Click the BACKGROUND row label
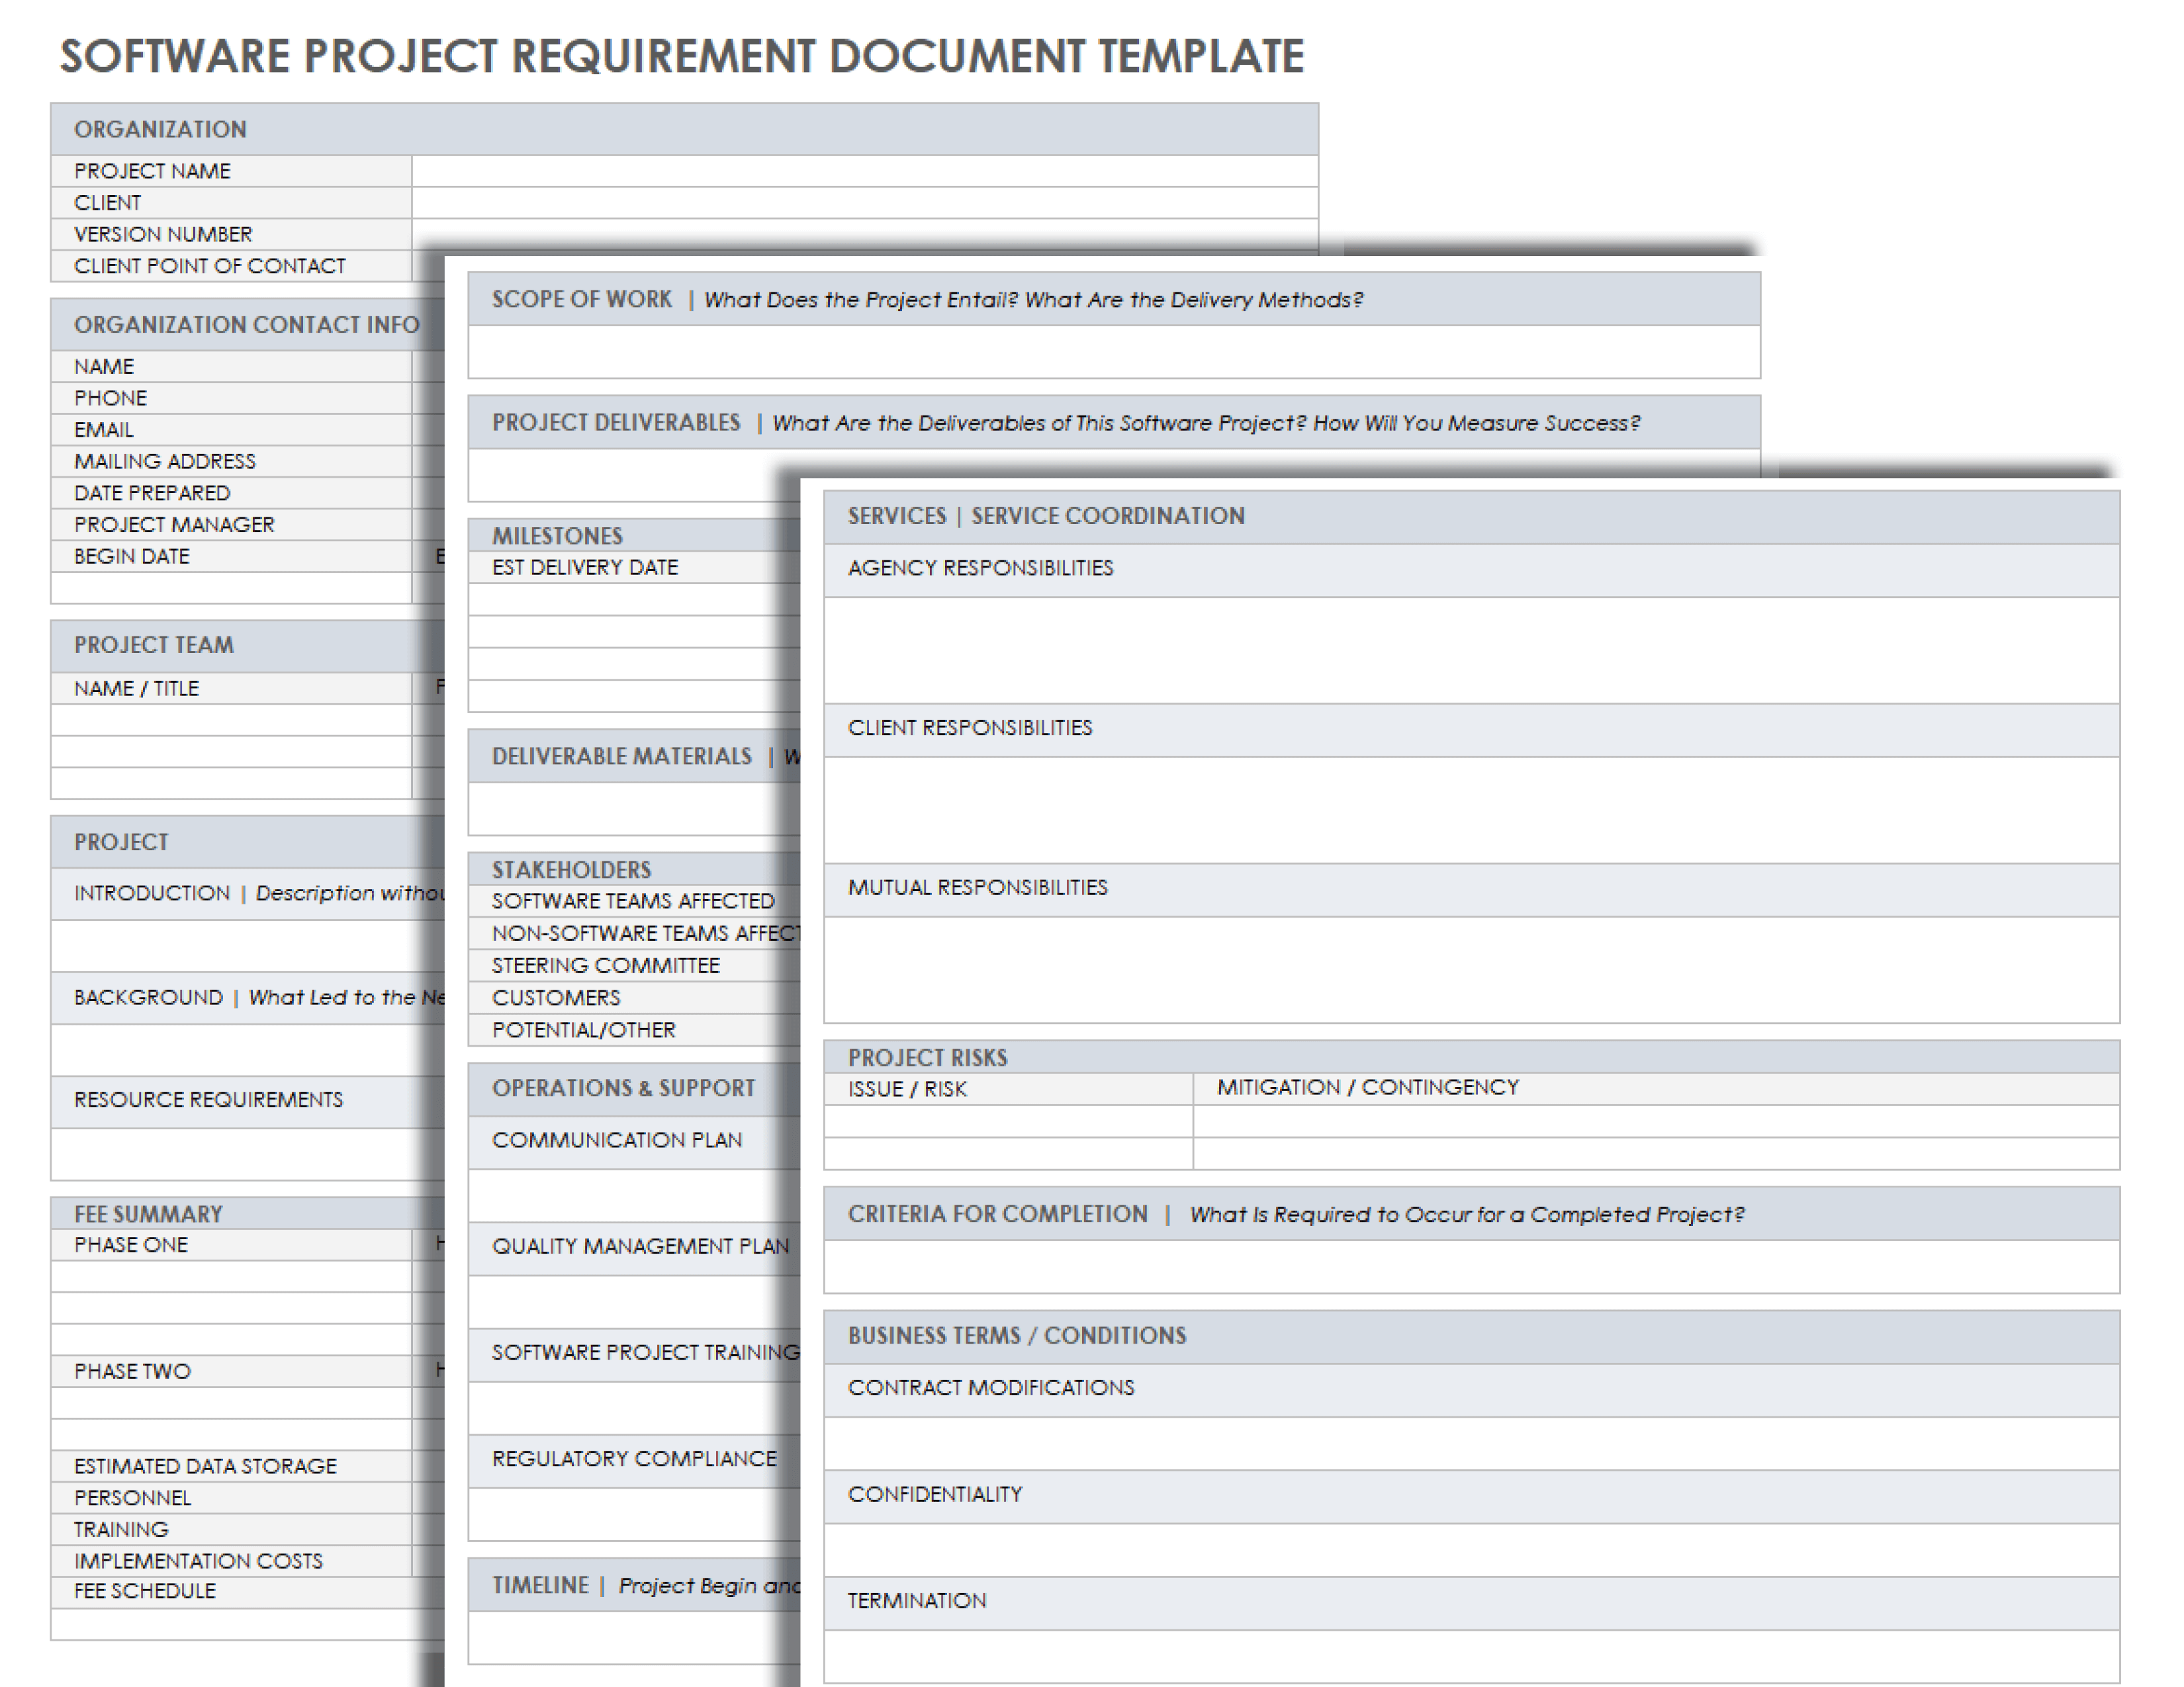This screenshot has width=2184, height=1687. point(148,998)
